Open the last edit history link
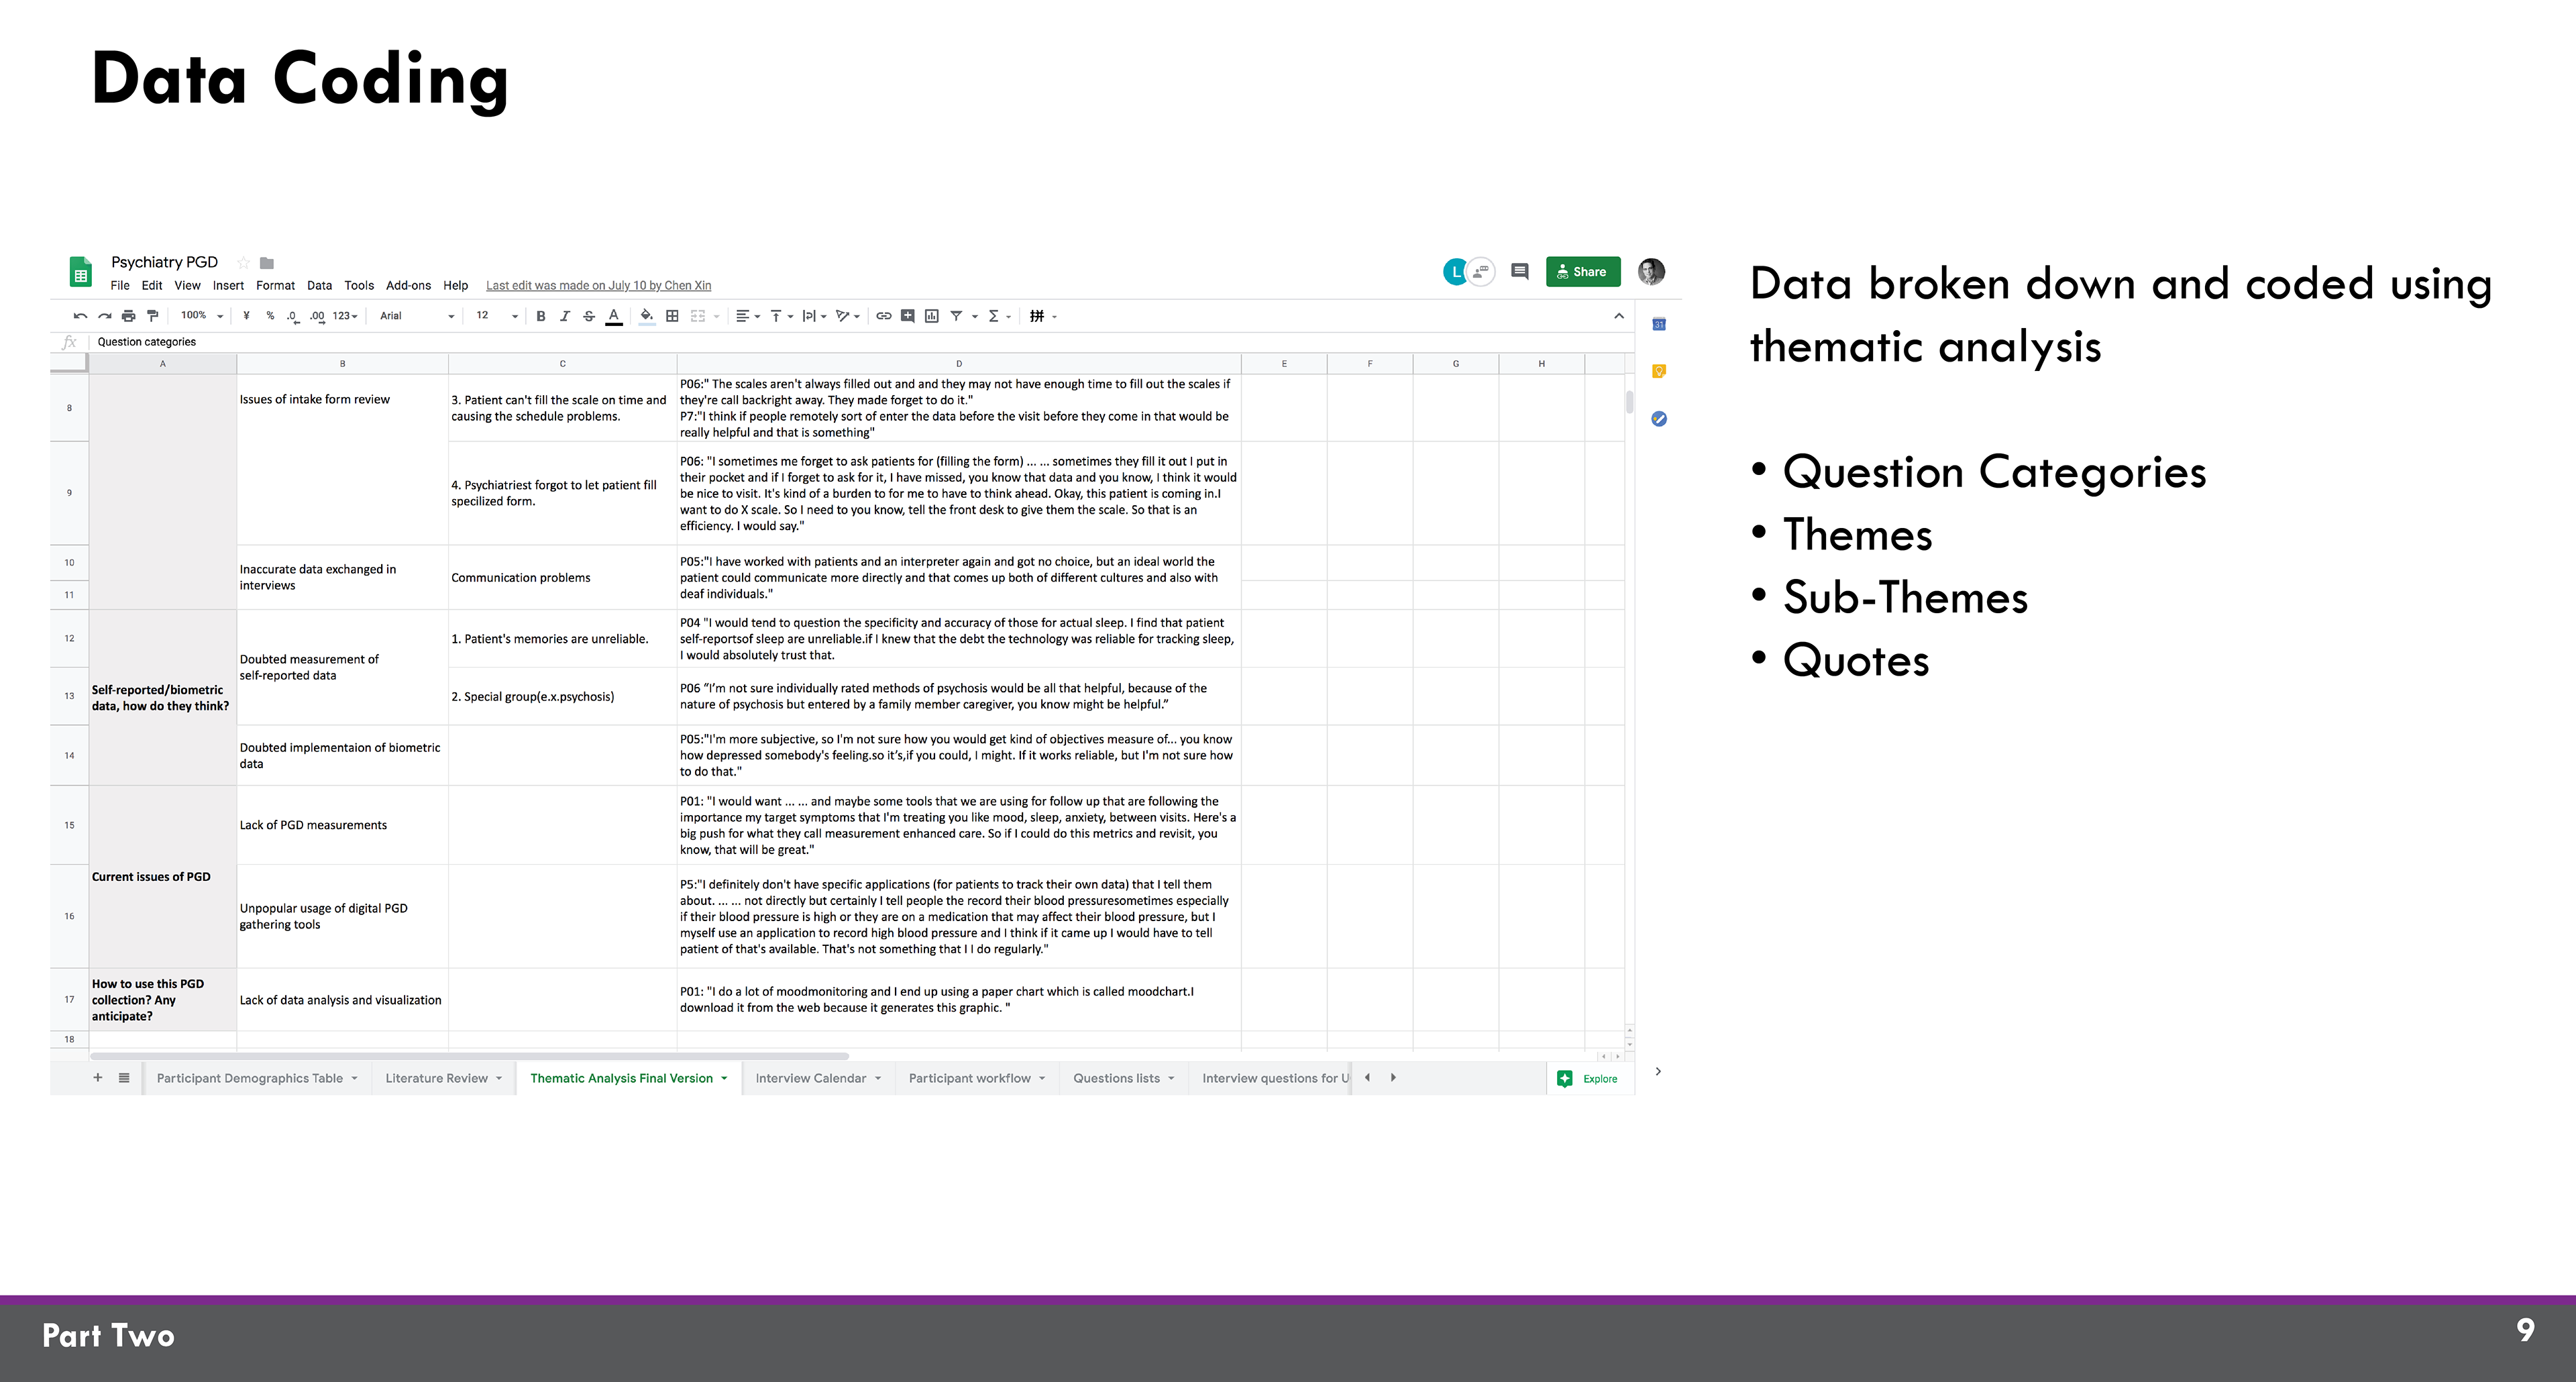 pos(598,285)
